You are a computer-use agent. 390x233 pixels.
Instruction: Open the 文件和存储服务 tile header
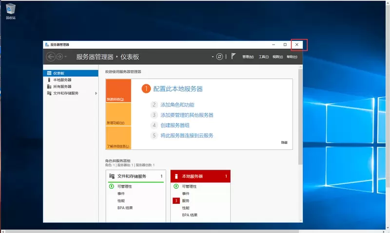136,176
